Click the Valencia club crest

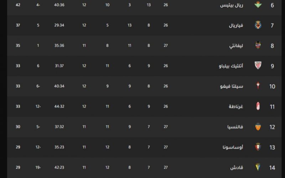[258, 127]
